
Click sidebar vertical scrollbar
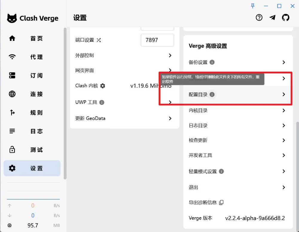click(x=65, y=103)
